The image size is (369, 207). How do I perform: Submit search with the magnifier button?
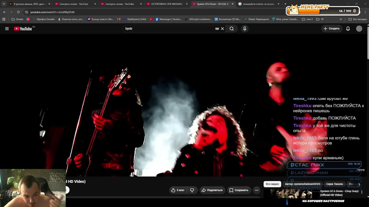[232, 28]
